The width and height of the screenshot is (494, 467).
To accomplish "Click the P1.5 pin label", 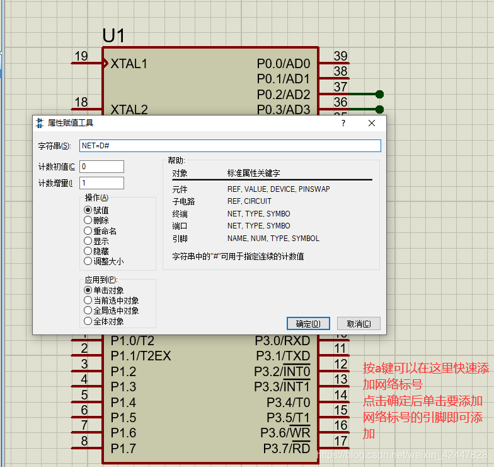I will 123,418.
